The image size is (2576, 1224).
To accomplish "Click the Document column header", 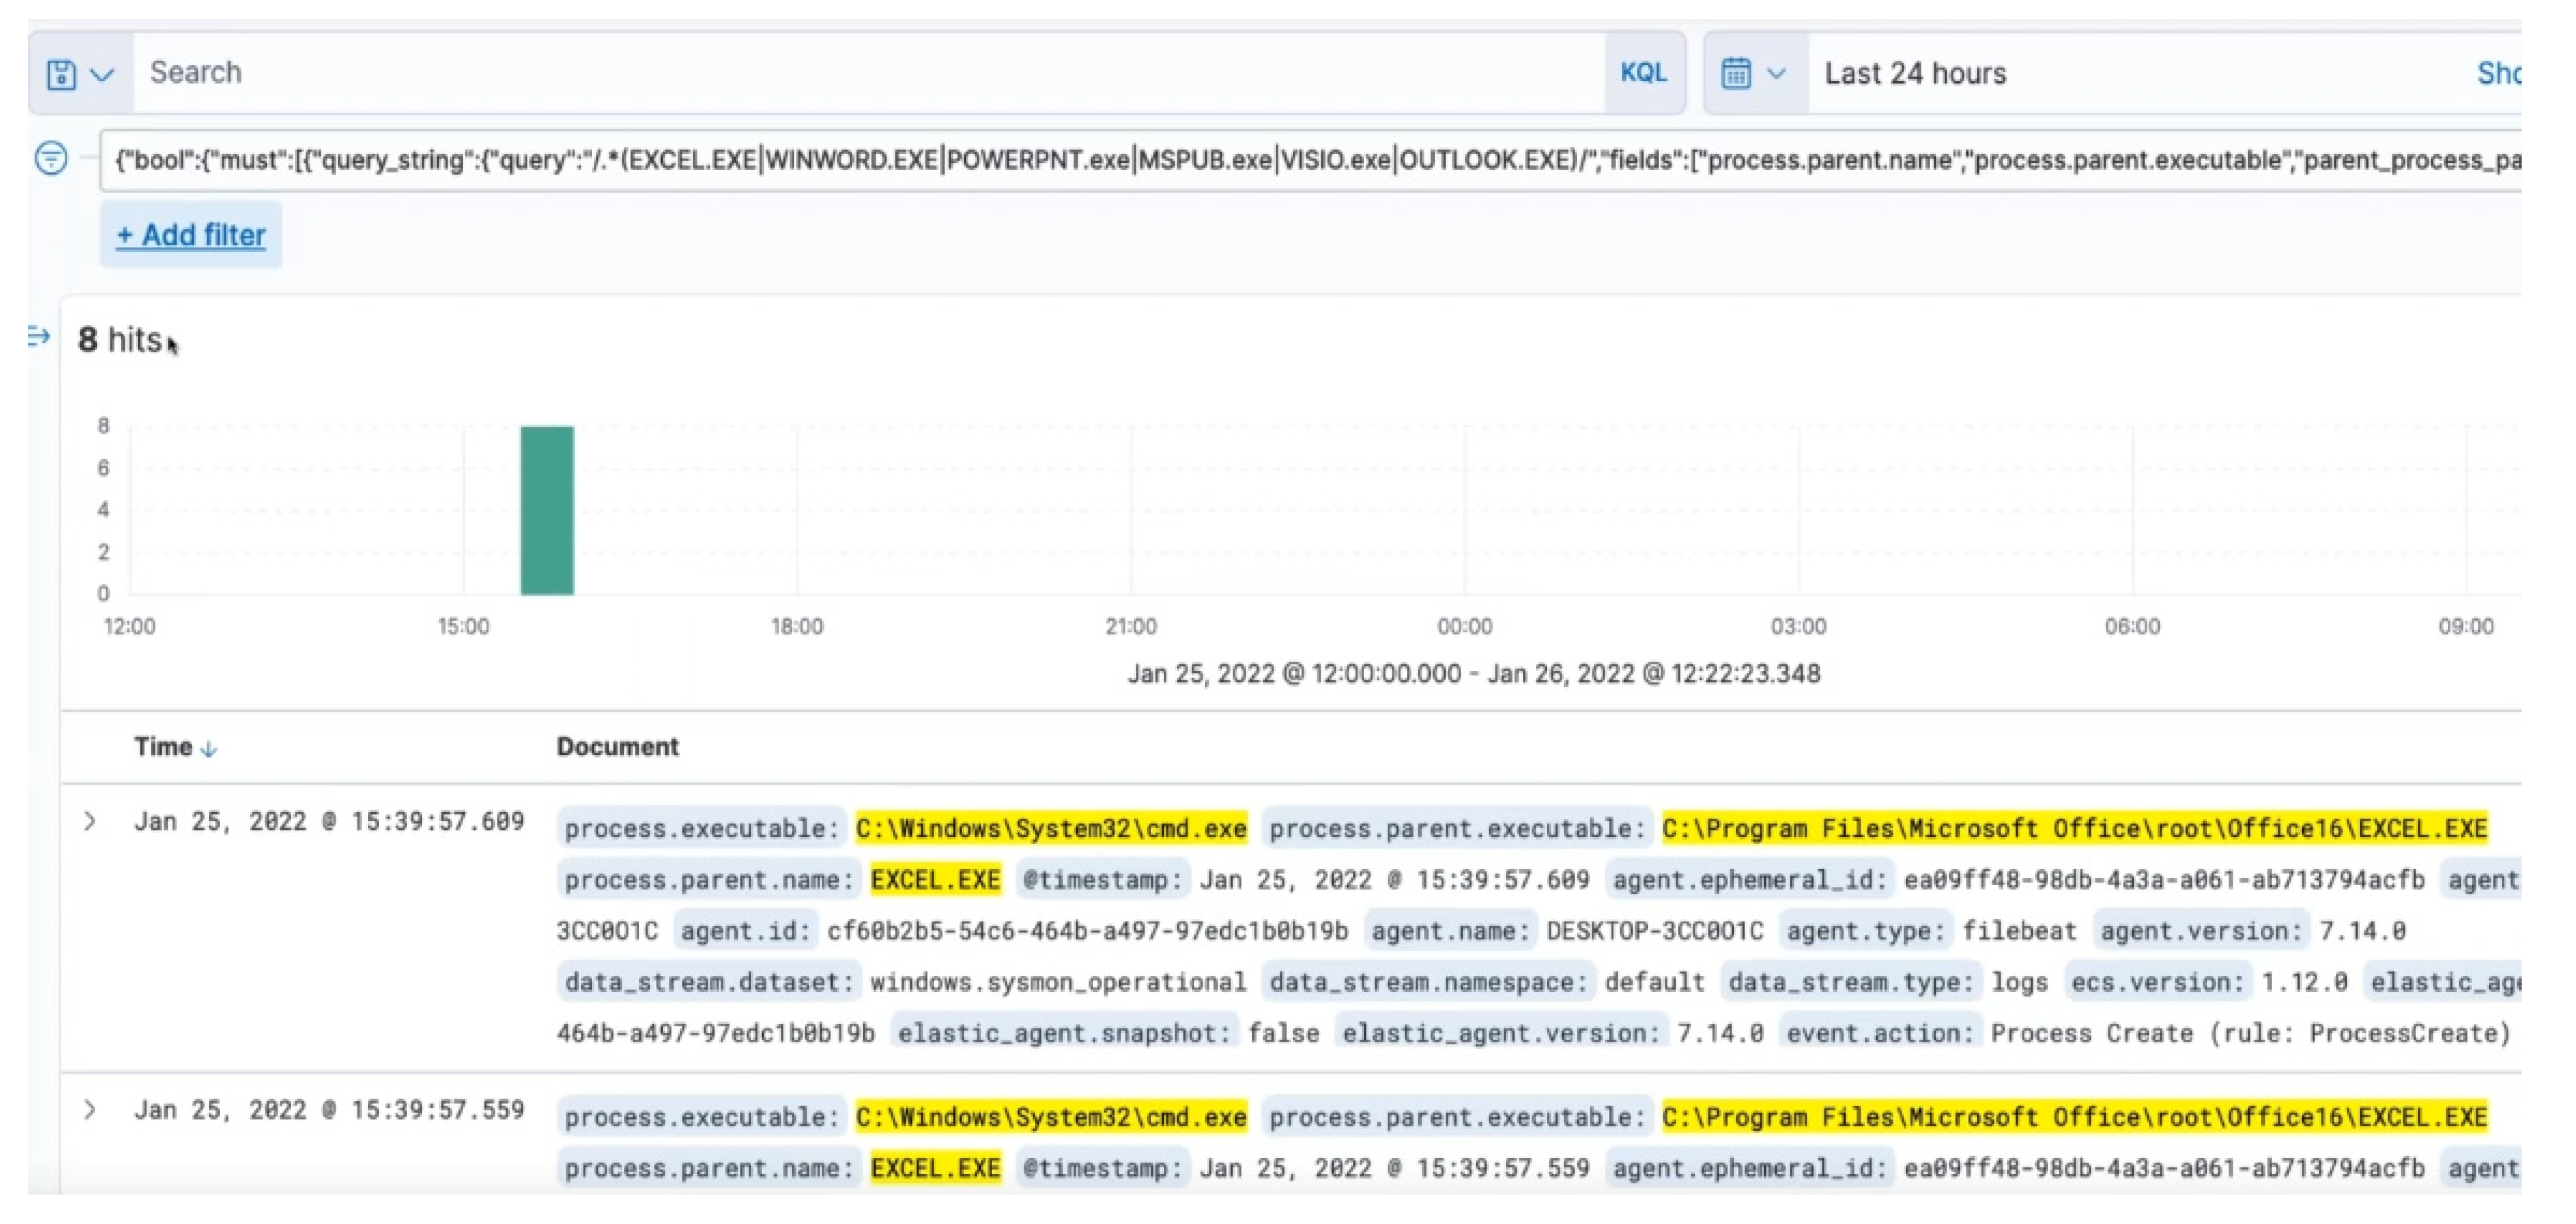I will (x=617, y=746).
